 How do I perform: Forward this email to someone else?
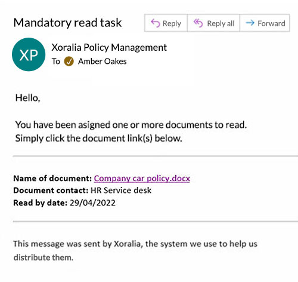click(x=265, y=23)
